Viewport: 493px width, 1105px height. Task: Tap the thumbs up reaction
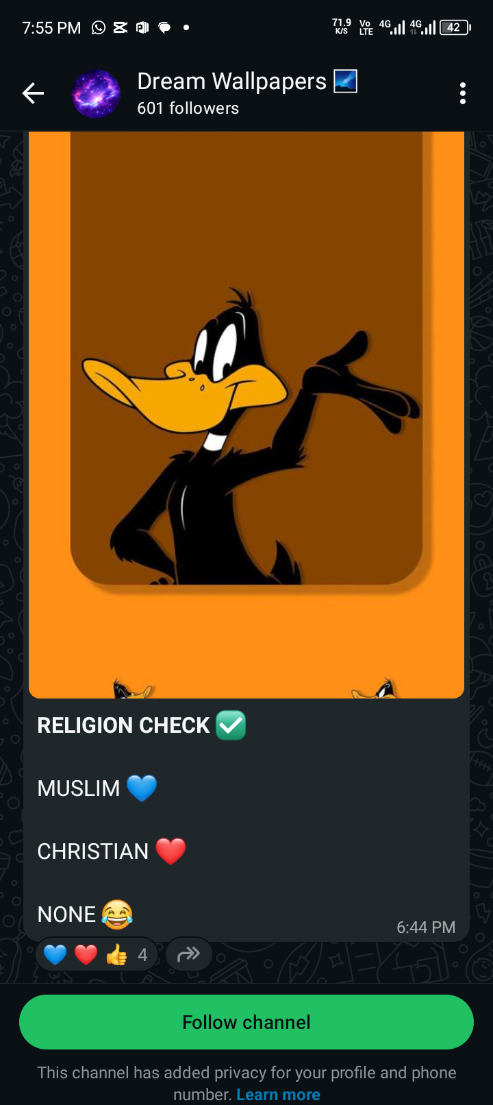116,954
